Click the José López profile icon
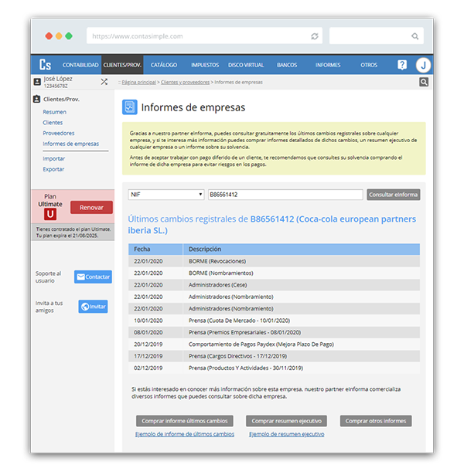 [37, 82]
